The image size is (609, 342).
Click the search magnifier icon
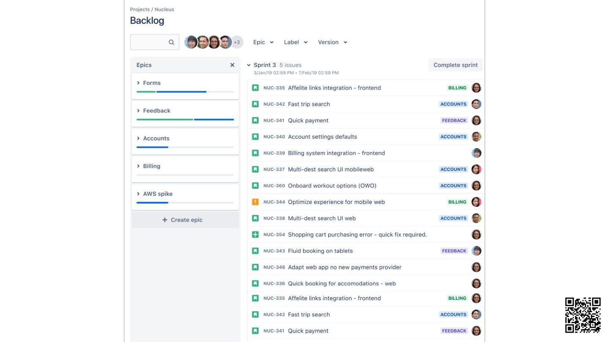(171, 42)
